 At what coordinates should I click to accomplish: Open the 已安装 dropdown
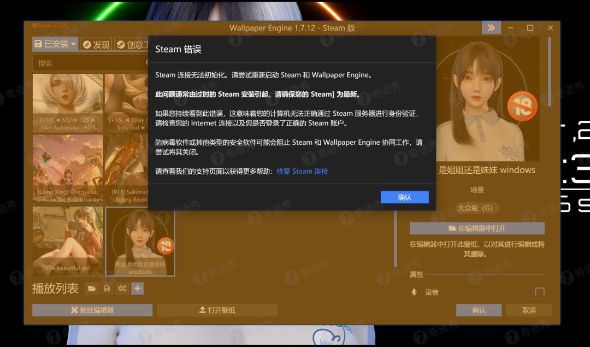point(55,44)
